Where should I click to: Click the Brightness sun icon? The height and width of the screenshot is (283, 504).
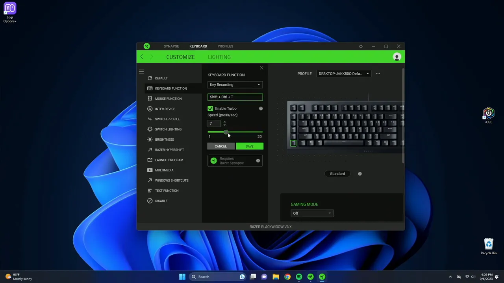tap(150, 140)
